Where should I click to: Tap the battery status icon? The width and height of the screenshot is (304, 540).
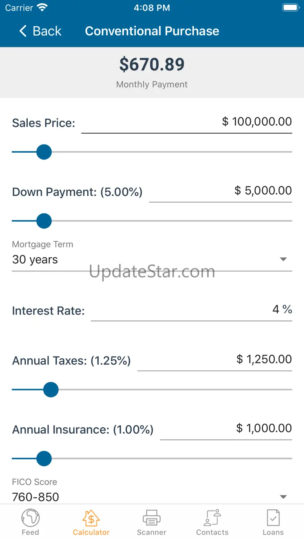click(290, 7)
